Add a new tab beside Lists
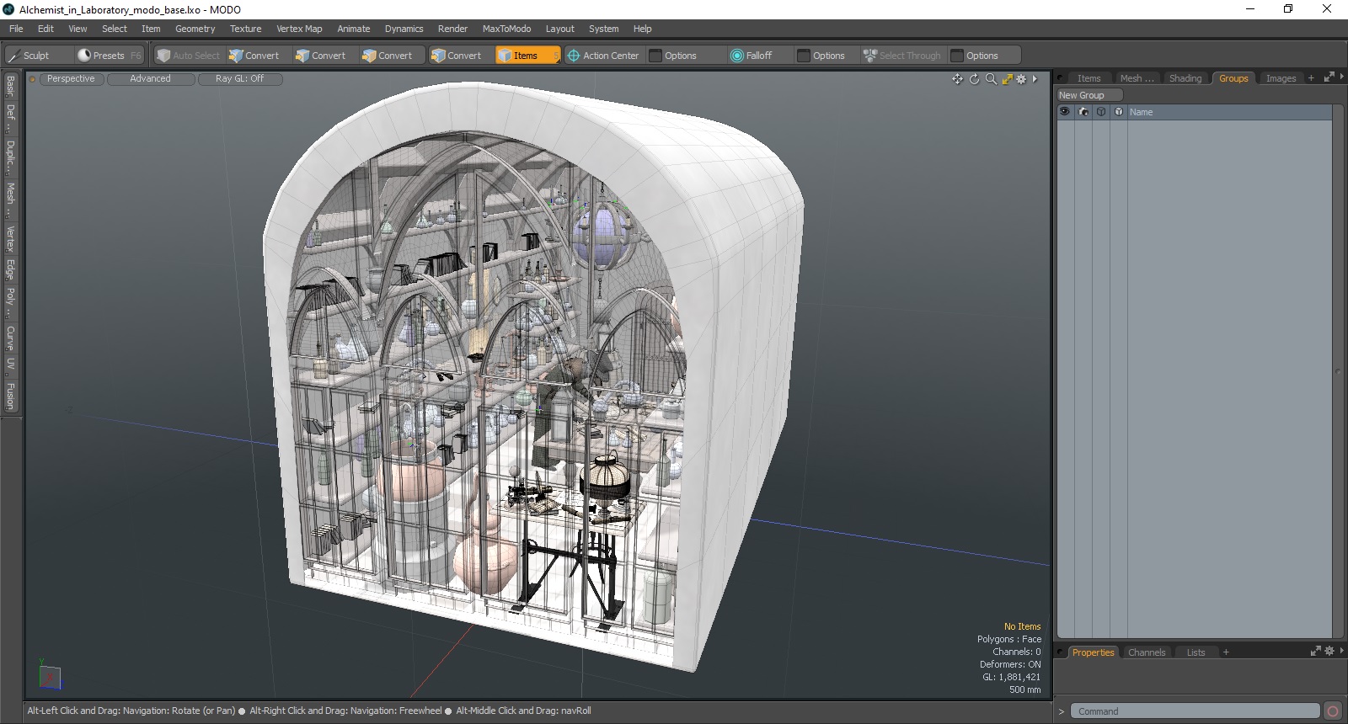The width and height of the screenshot is (1348, 724). pos(1226,652)
